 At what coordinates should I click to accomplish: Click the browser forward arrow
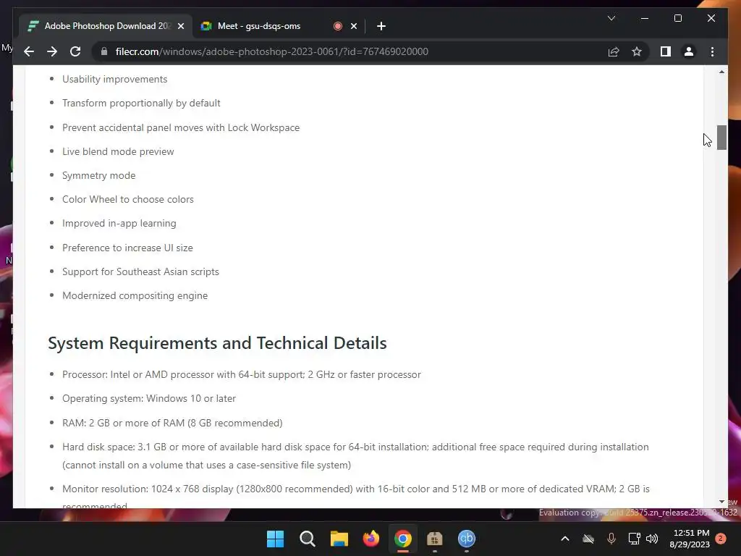pos(52,51)
